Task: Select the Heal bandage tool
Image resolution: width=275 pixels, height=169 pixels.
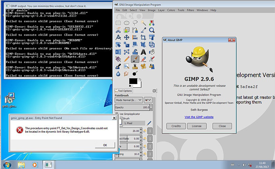Action: pos(143,67)
